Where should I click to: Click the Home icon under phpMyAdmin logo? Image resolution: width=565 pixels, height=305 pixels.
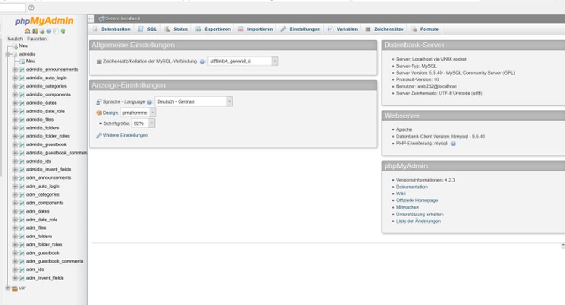(x=28, y=31)
